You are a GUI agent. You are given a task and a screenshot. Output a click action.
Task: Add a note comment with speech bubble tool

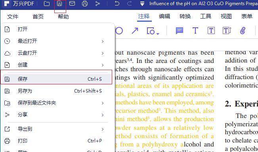180,31
